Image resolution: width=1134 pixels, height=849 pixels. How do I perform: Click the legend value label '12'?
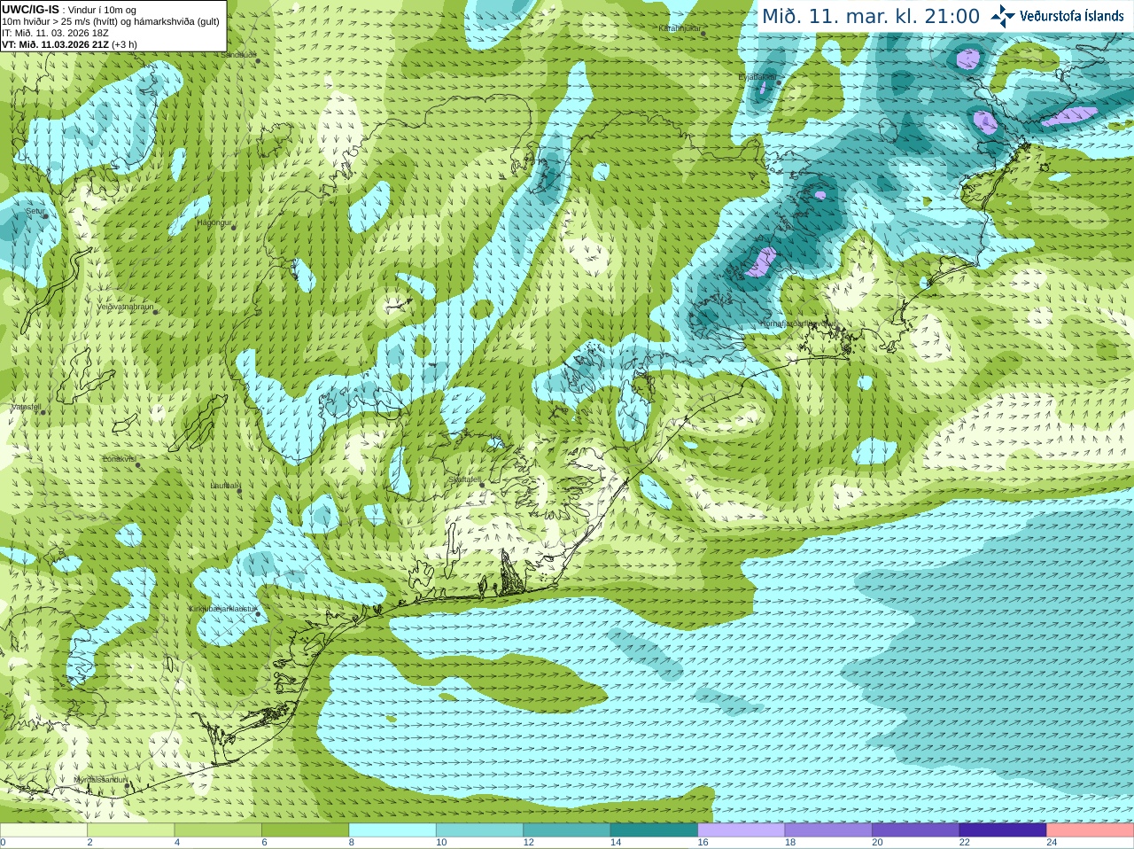click(528, 843)
